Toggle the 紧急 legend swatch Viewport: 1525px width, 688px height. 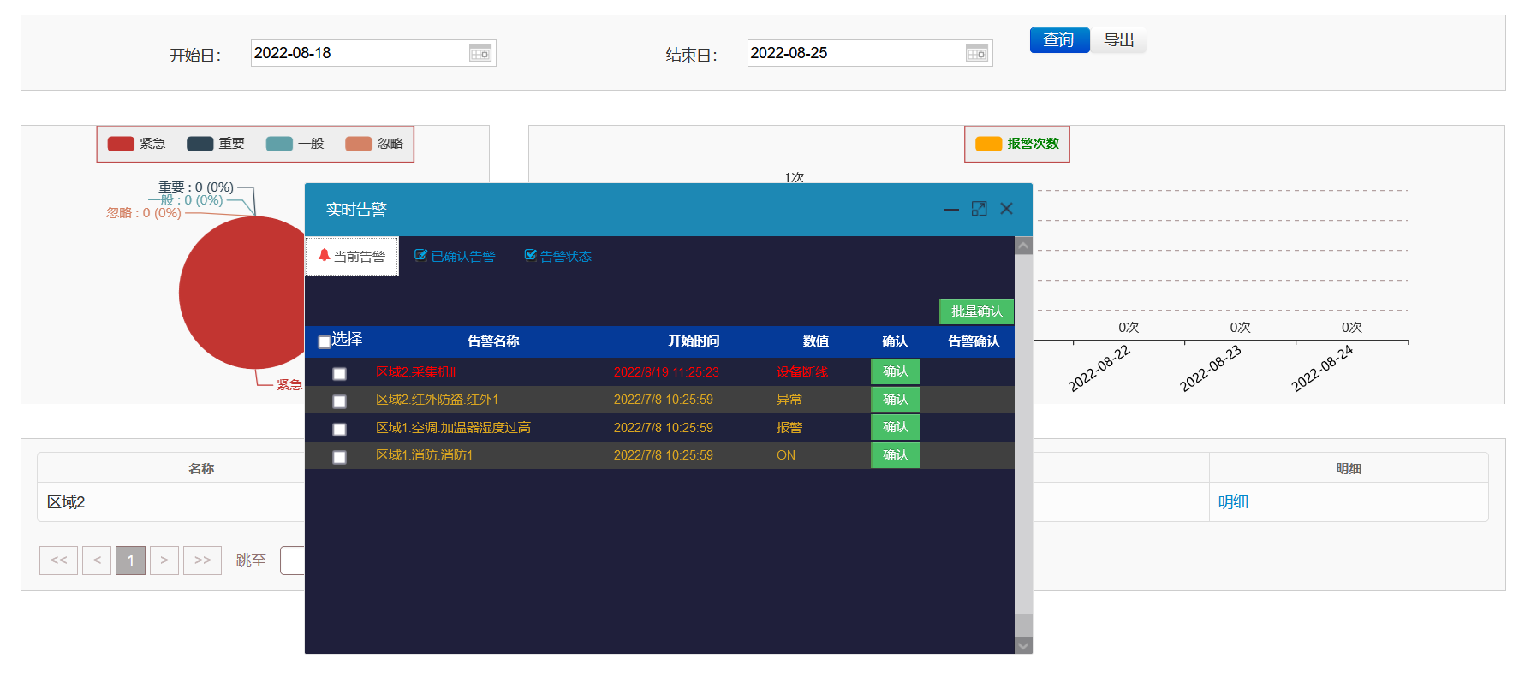(121, 144)
